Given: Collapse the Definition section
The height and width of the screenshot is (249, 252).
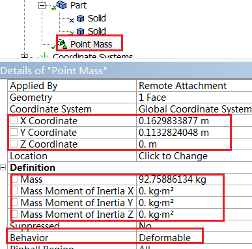Looking at the screenshot, I should click(x=3, y=168).
